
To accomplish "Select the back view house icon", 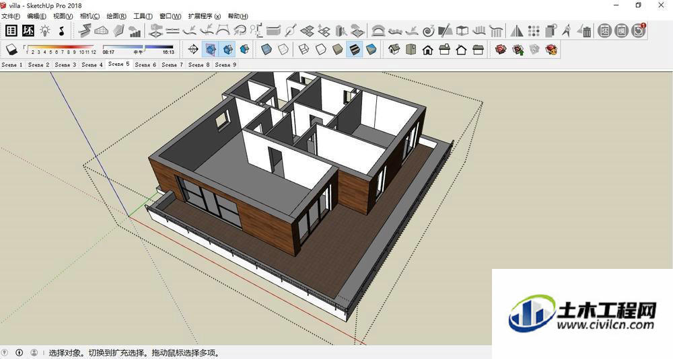I will pyautogui.click(x=461, y=50).
